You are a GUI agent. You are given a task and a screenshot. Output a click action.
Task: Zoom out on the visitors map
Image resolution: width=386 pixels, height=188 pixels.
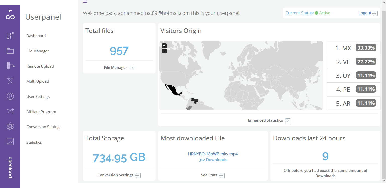coord(164,51)
